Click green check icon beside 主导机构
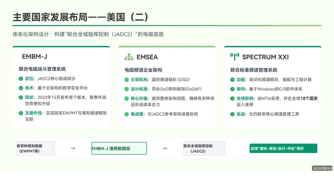The height and width of the screenshot is (188, 334). pos(126,80)
